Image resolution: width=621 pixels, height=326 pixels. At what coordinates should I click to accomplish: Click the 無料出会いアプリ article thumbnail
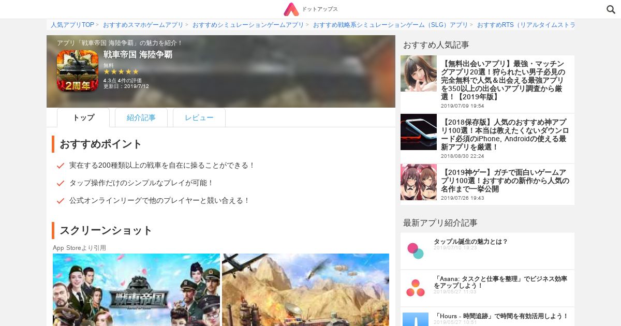pos(419,73)
